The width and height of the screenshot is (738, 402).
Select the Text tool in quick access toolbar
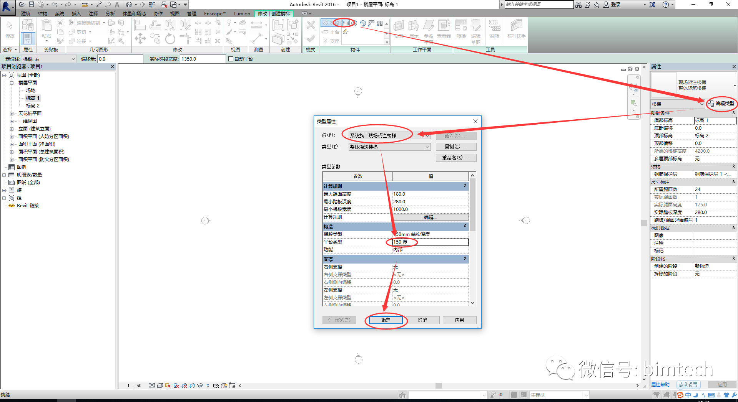117,5
